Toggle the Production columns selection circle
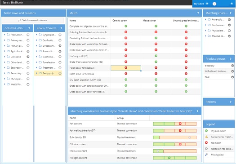236x164 pixels. tap(28, 35)
